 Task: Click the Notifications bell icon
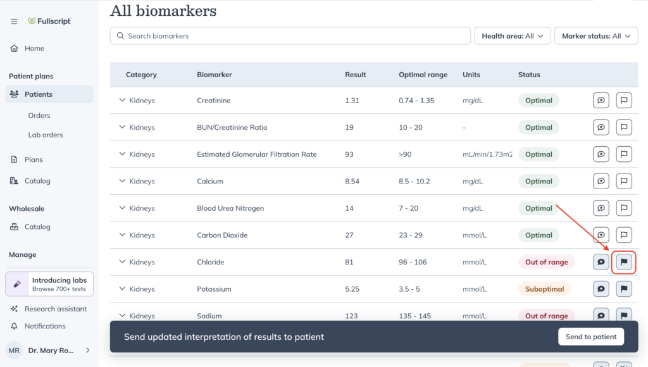coord(14,326)
